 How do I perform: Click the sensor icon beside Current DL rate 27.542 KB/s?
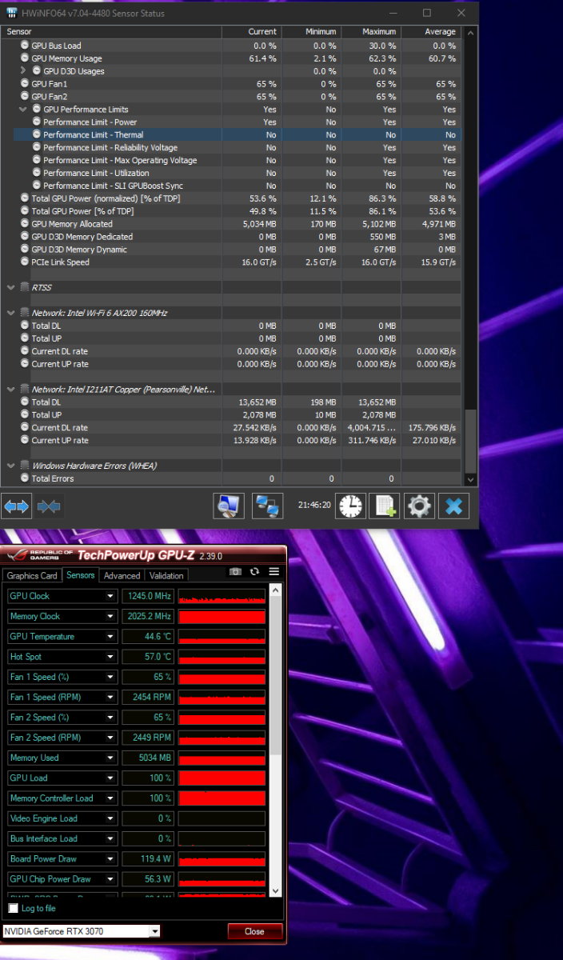point(25,428)
